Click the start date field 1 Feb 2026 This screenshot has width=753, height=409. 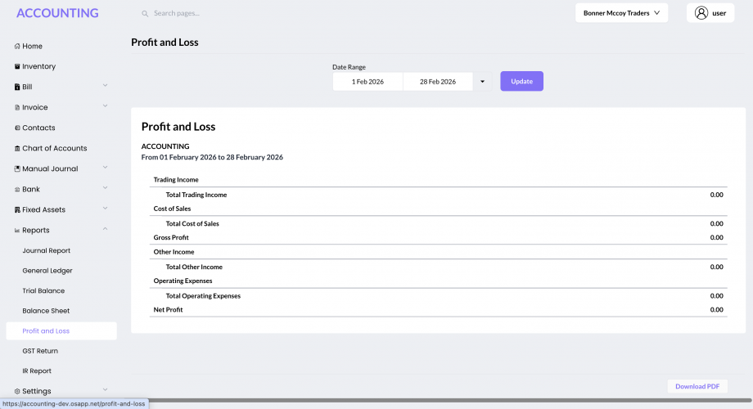367,82
